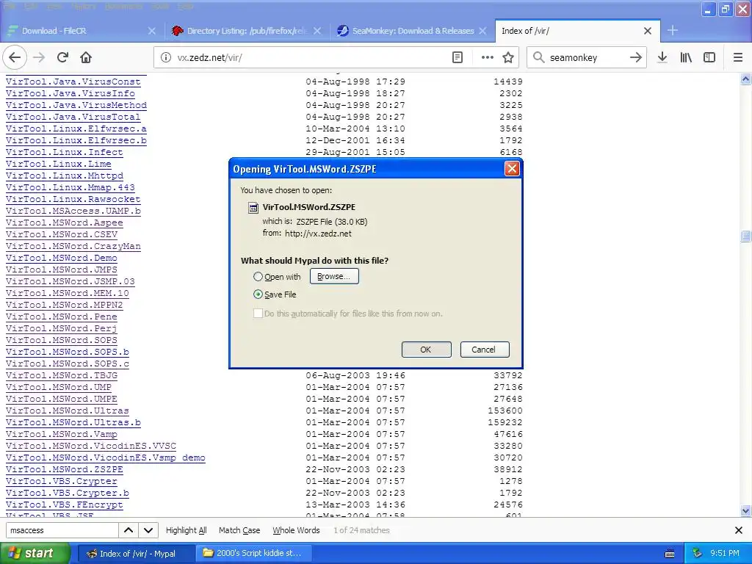Click the page scrollbar up arrow
Screen dimensions: 752x564
tap(746, 79)
